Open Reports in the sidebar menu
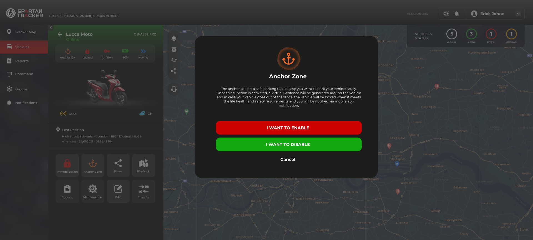Image resolution: width=533 pixels, height=240 pixels. (24, 61)
